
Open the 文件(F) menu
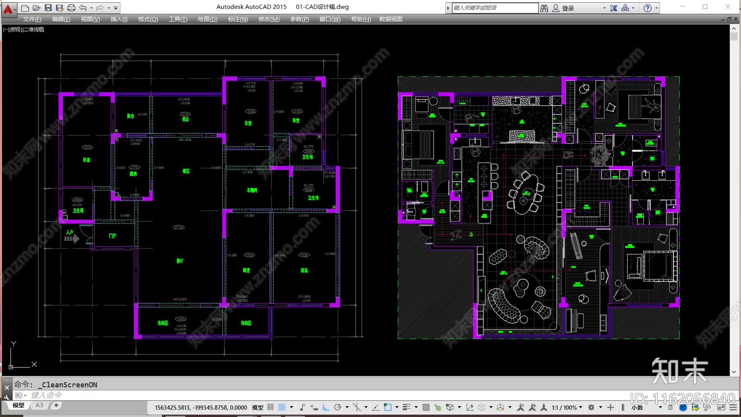pyautogui.click(x=32, y=19)
